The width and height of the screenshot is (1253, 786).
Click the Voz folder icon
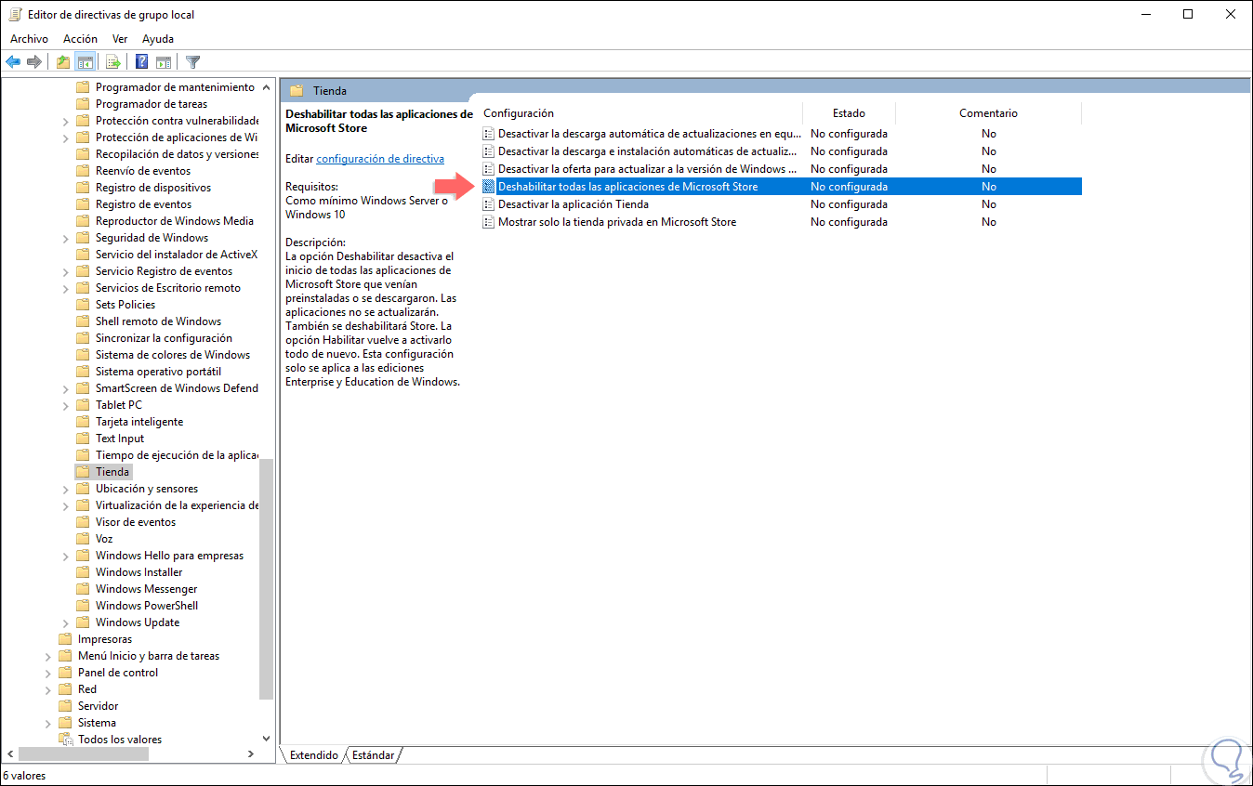[83, 539]
